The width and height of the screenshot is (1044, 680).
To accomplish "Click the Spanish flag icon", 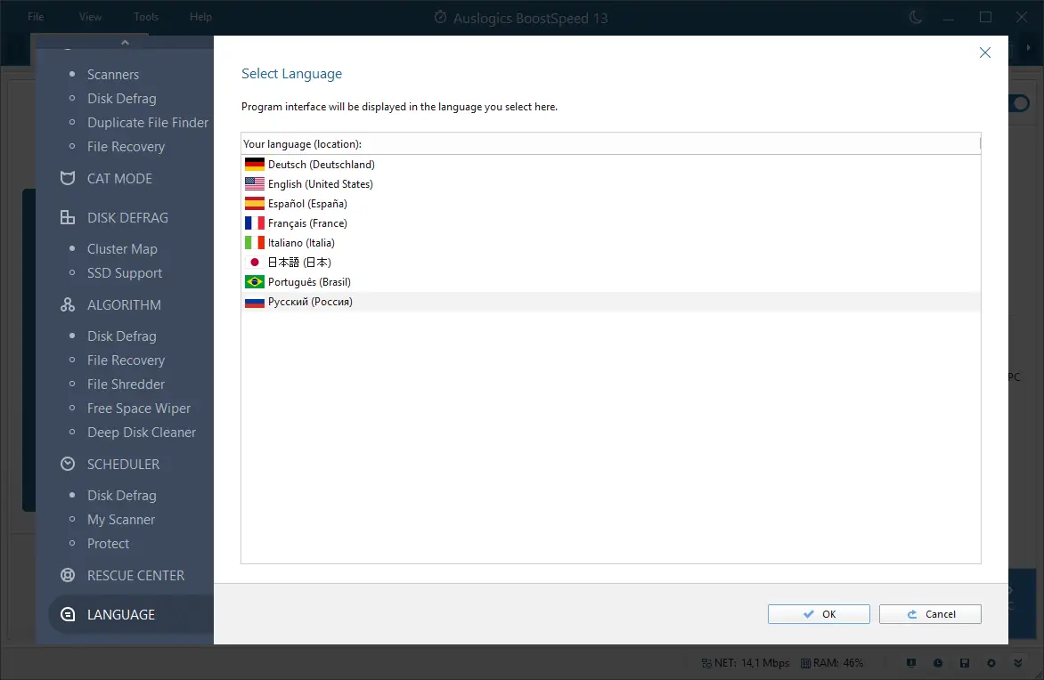I will pos(255,204).
